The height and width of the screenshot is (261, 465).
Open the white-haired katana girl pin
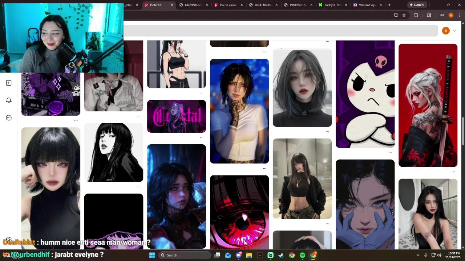(x=428, y=105)
